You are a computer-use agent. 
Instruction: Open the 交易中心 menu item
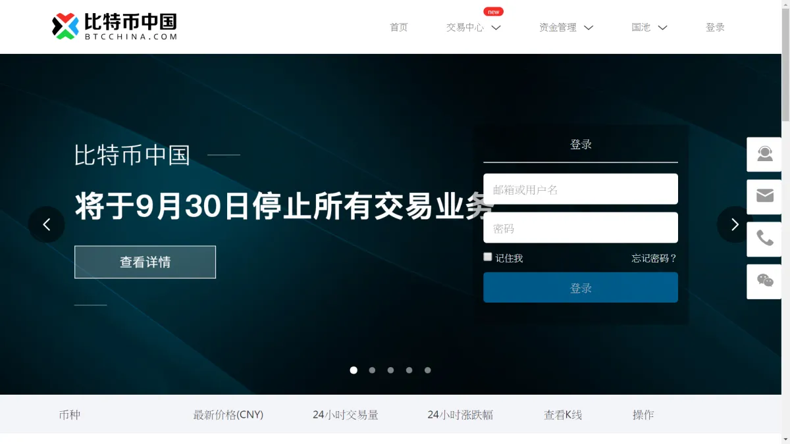point(465,27)
